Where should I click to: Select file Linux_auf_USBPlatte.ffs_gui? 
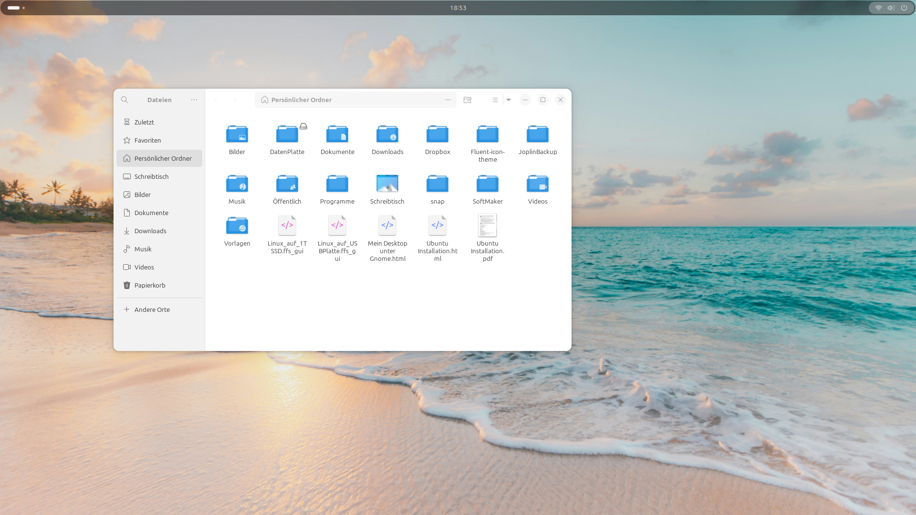(x=337, y=225)
